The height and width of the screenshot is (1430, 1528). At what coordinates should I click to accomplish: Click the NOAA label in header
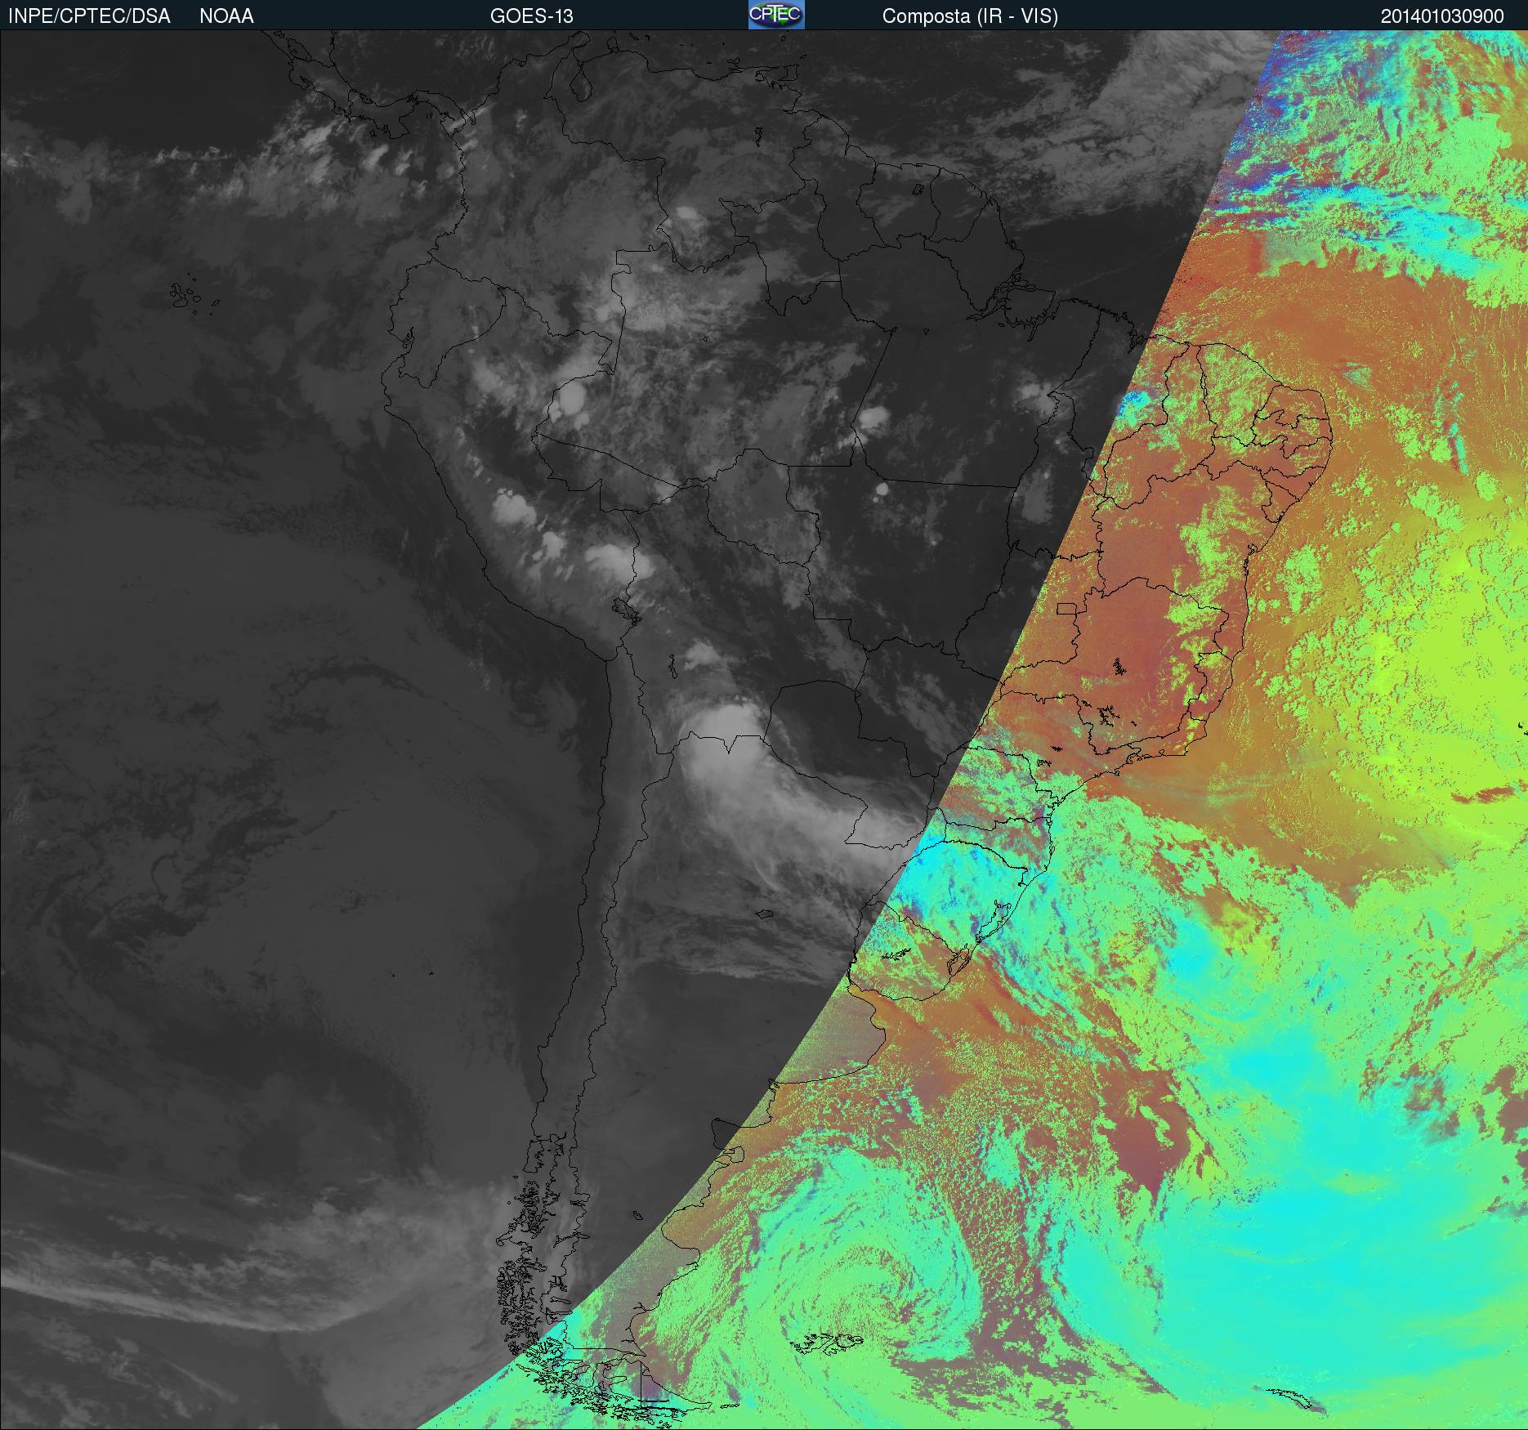226,16
